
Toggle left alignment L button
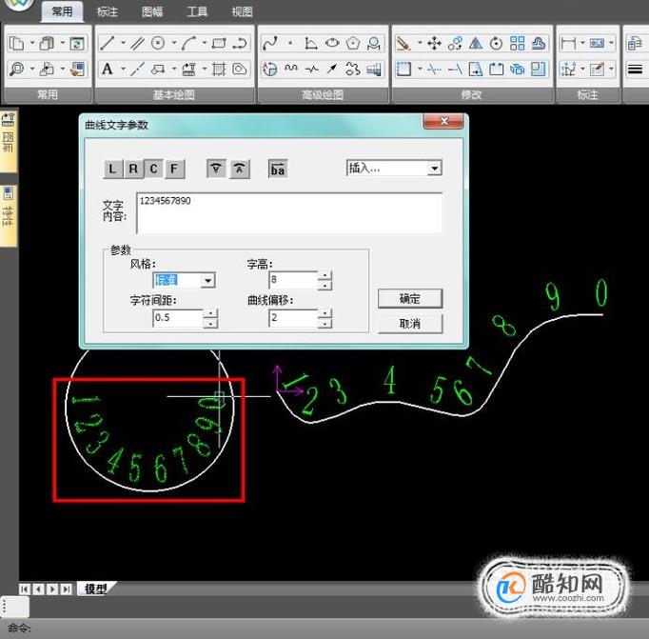point(112,169)
